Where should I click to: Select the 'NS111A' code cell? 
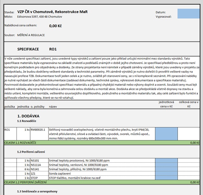(x=39, y=165)
